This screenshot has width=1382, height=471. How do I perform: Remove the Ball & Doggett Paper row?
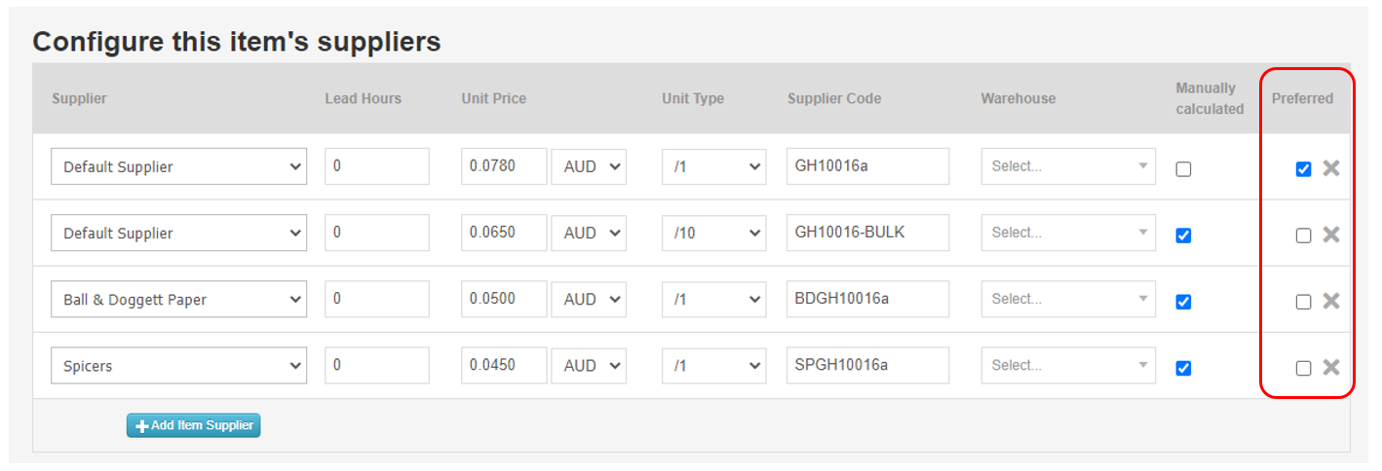[x=1331, y=301]
